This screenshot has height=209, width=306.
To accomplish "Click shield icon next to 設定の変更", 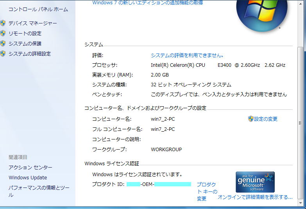I will 251,119.
